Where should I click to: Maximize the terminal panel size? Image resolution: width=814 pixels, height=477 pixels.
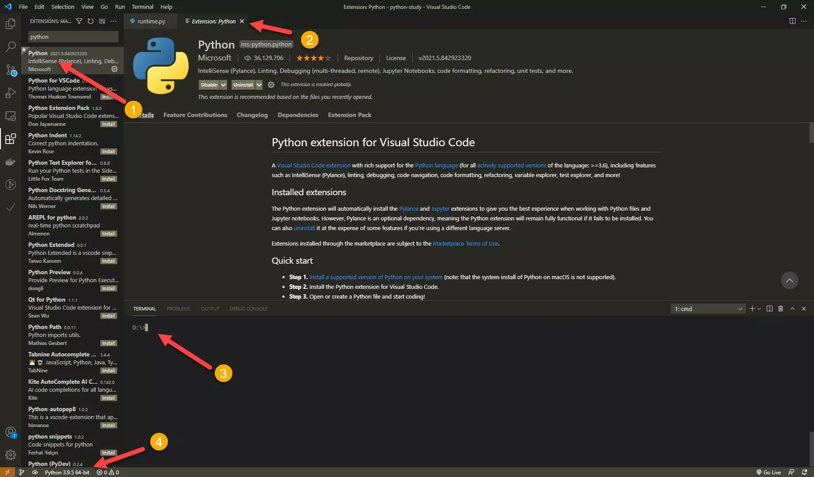tap(792, 309)
